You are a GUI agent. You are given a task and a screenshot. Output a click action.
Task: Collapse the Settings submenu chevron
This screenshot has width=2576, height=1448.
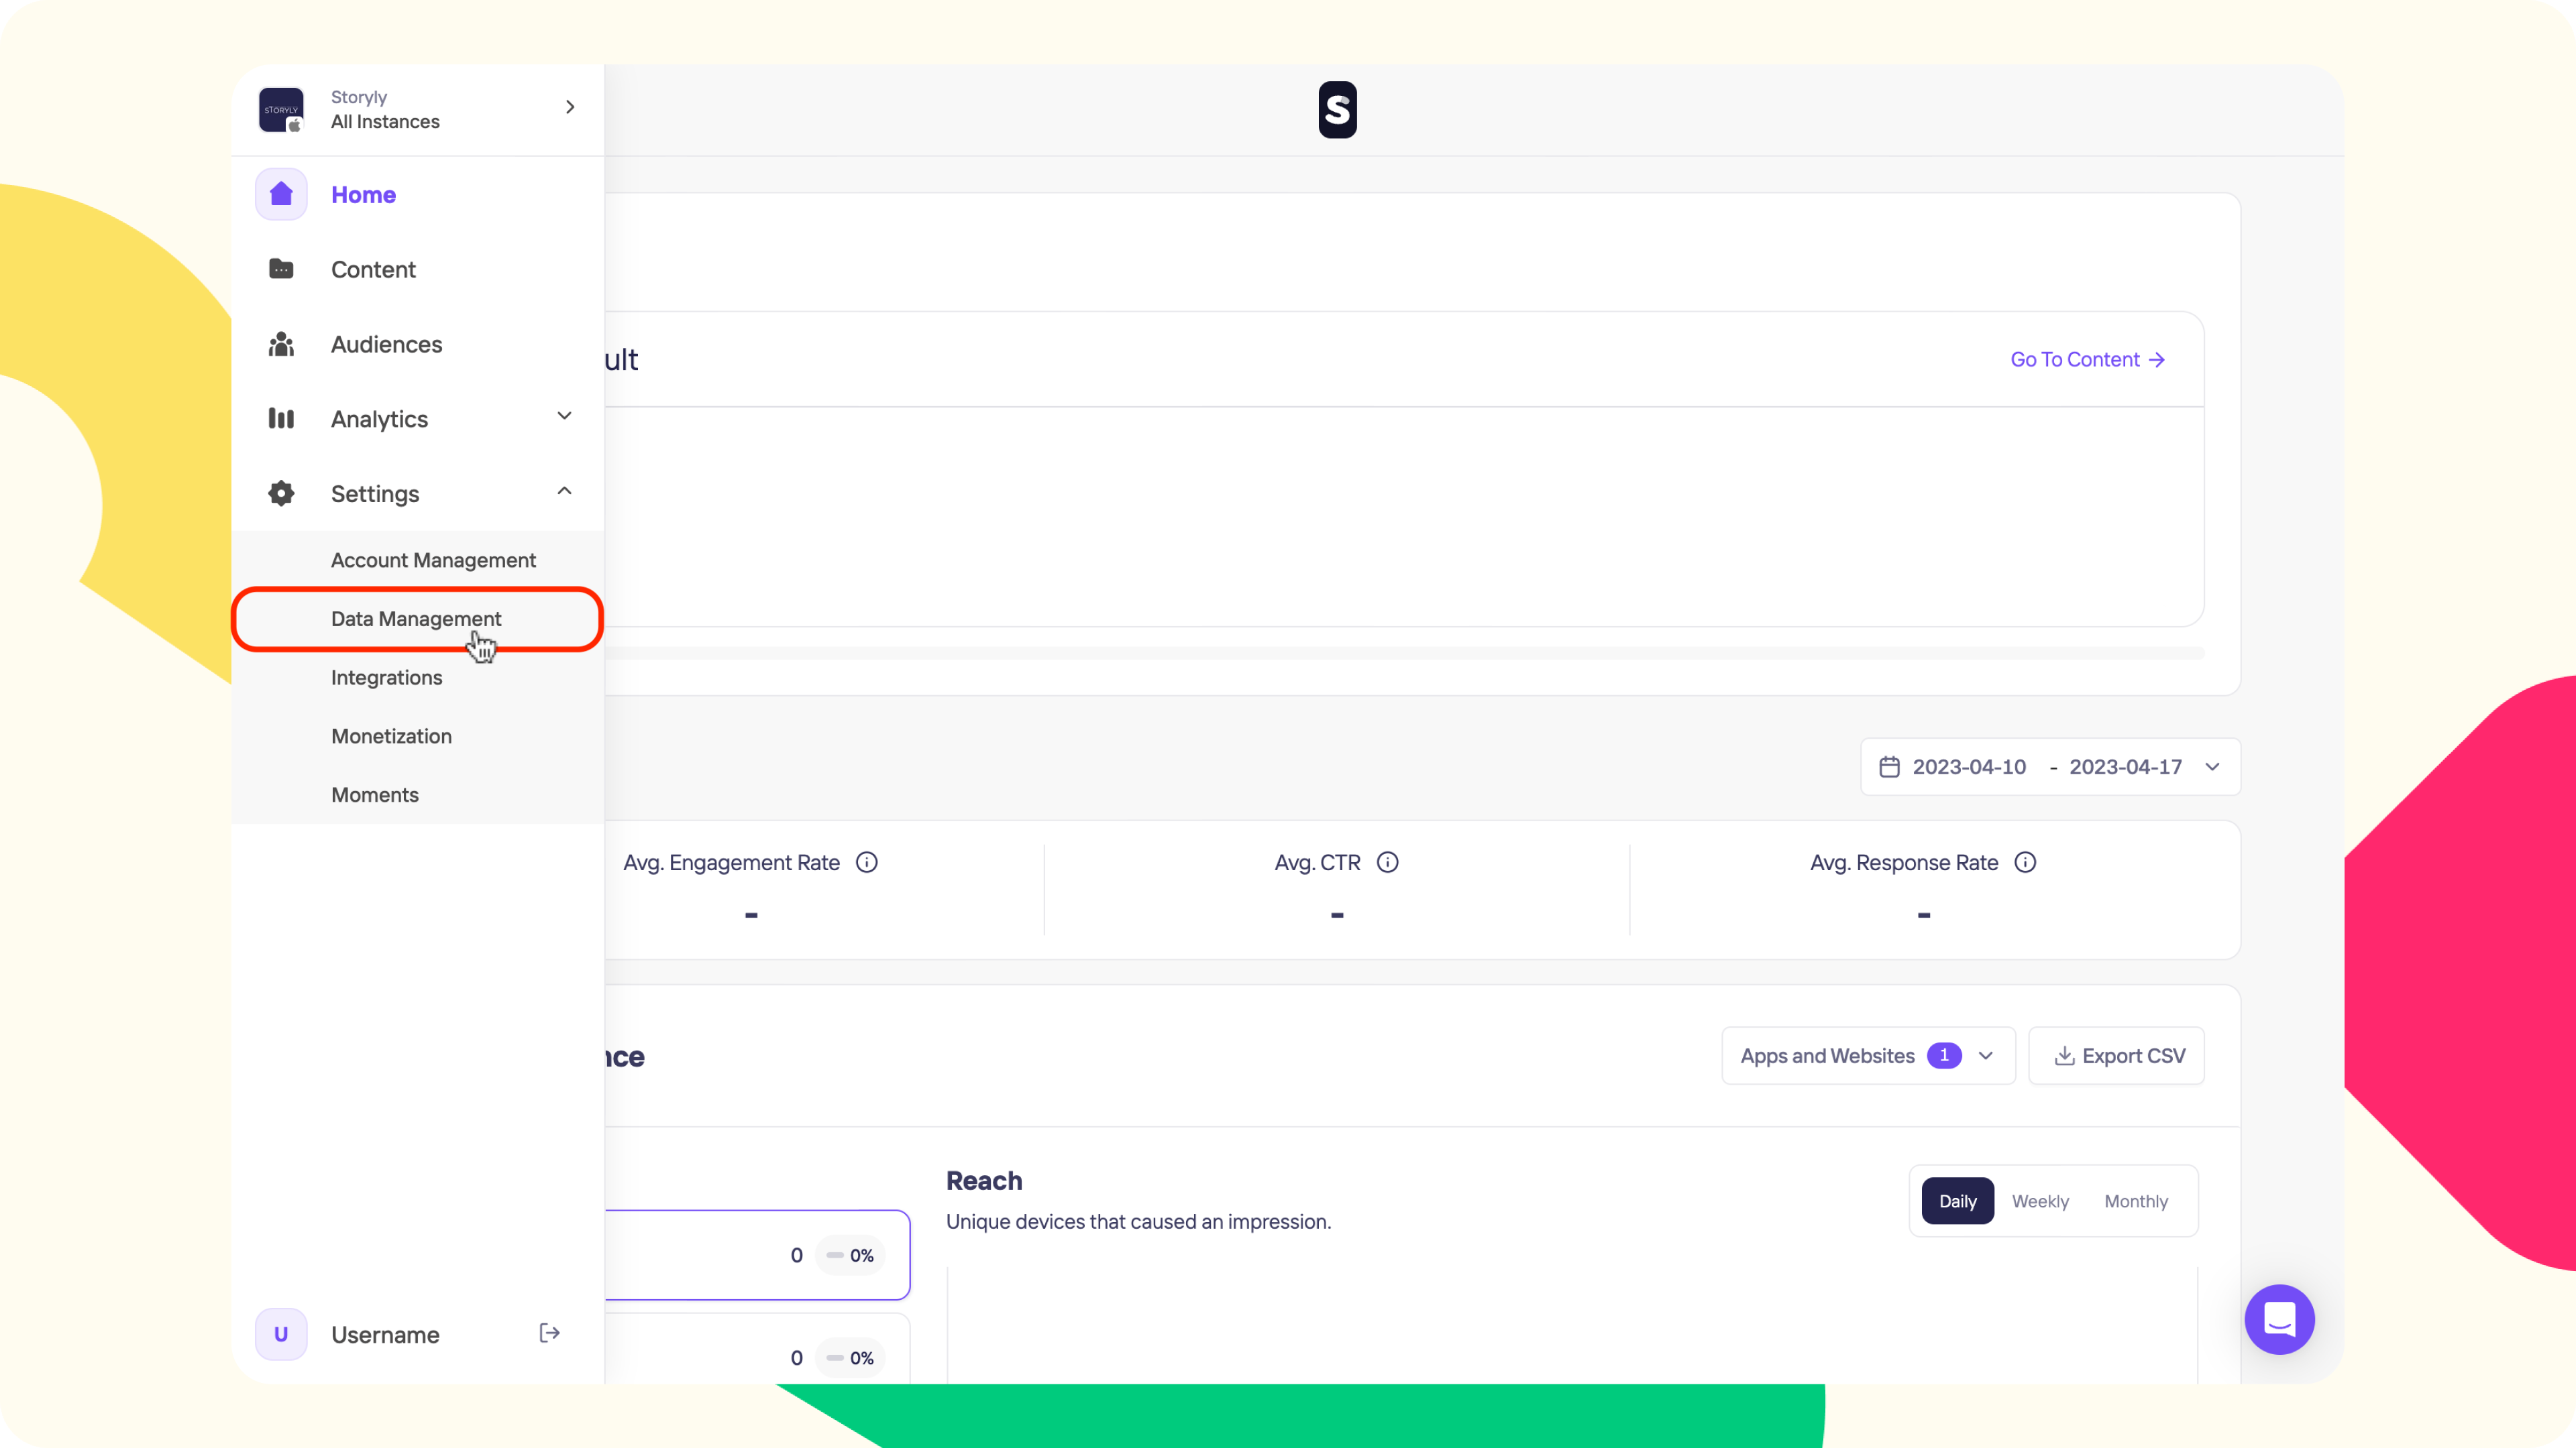564,491
